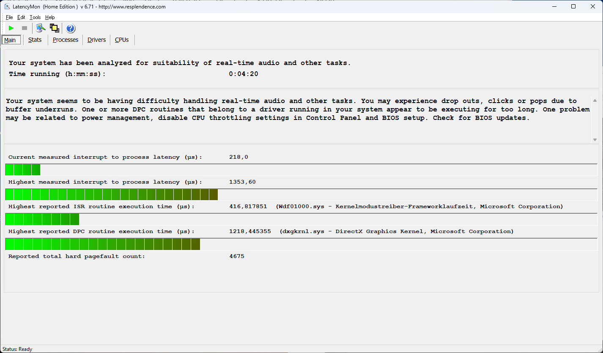
Task: Click the LatencyMon app icon in title bar
Action: point(7,6)
